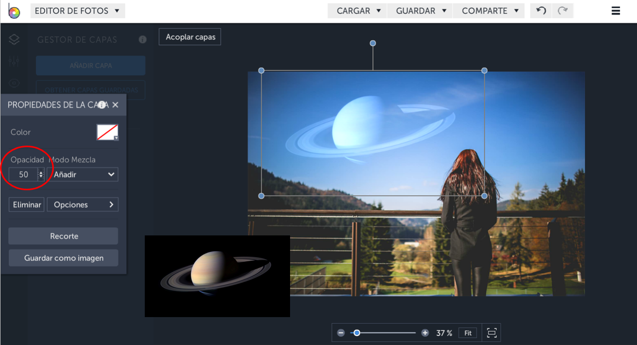Image resolution: width=637 pixels, height=345 pixels.
Task: Open the Editor de Fotos dropdown
Action: [x=77, y=11]
